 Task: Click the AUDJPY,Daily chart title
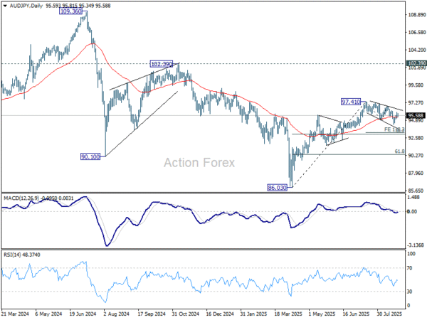coord(26,6)
